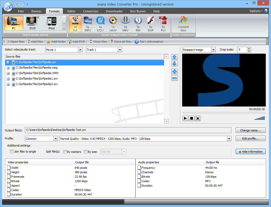Stop the video preview
Screen dimensions: 271x207
tap(192, 118)
